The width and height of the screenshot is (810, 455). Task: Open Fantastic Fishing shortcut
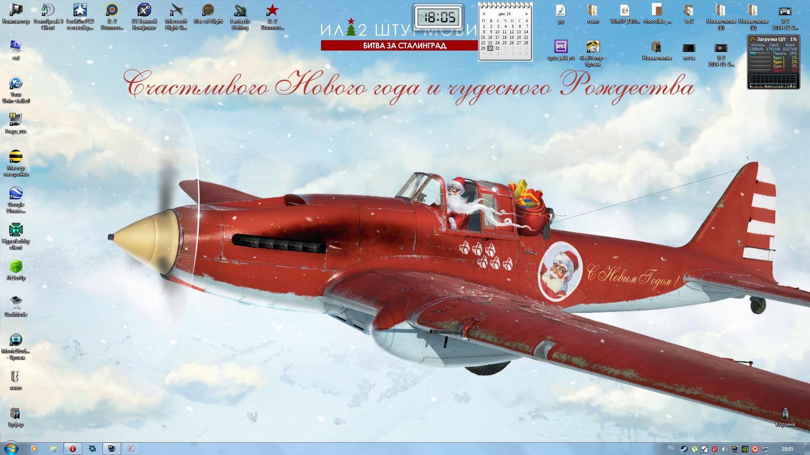pos(240,16)
